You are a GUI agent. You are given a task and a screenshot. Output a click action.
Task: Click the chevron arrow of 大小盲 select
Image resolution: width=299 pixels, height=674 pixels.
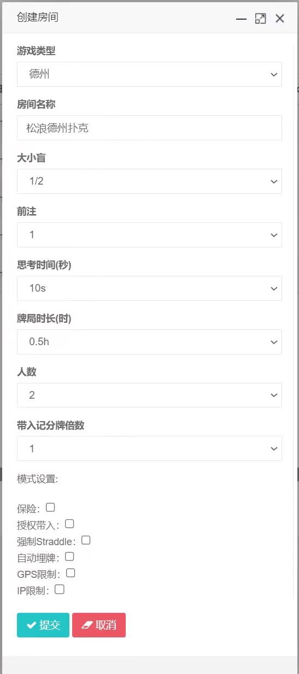point(274,181)
